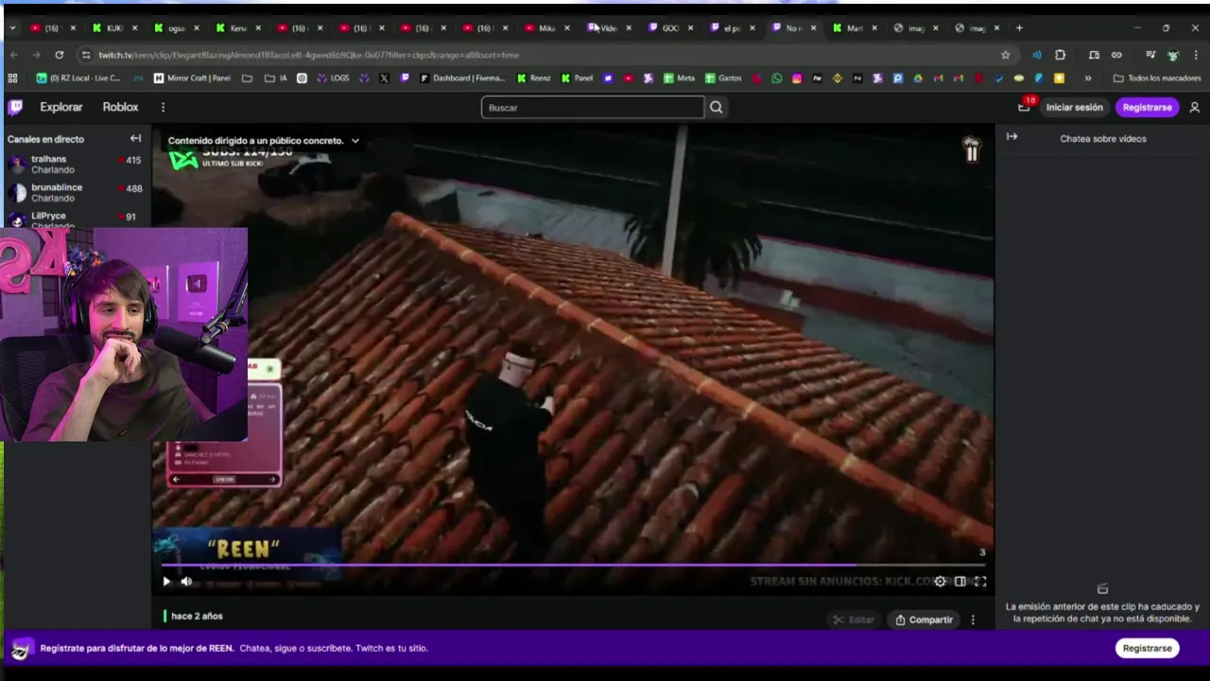Collapse the Chatea sobre vídeos panel

click(1011, 137)
